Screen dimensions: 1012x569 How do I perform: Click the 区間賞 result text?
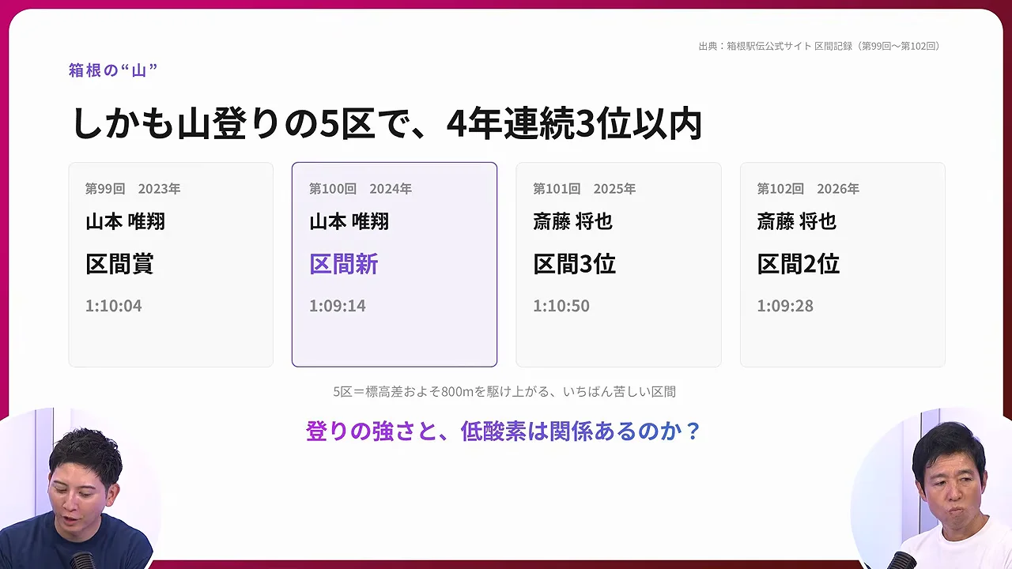119,264
